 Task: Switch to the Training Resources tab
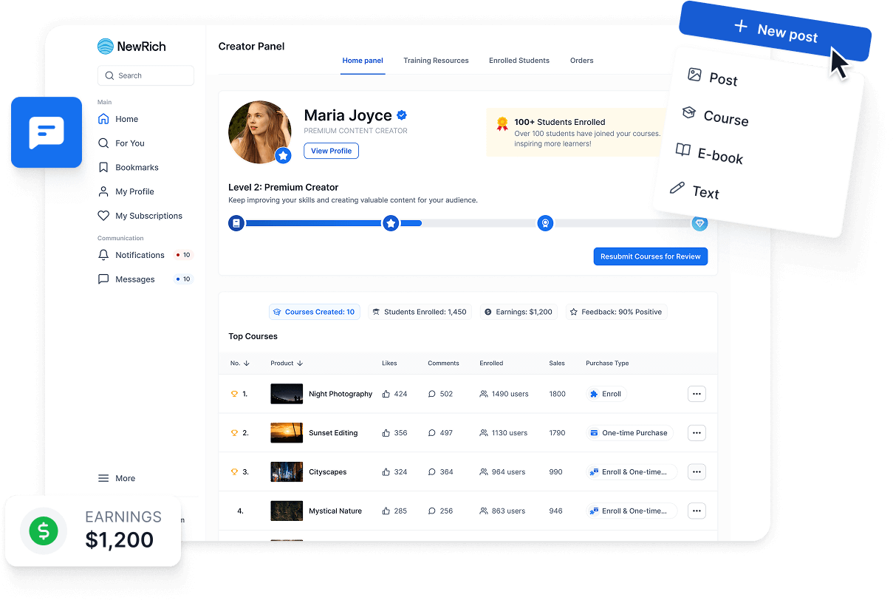[436, 61]
